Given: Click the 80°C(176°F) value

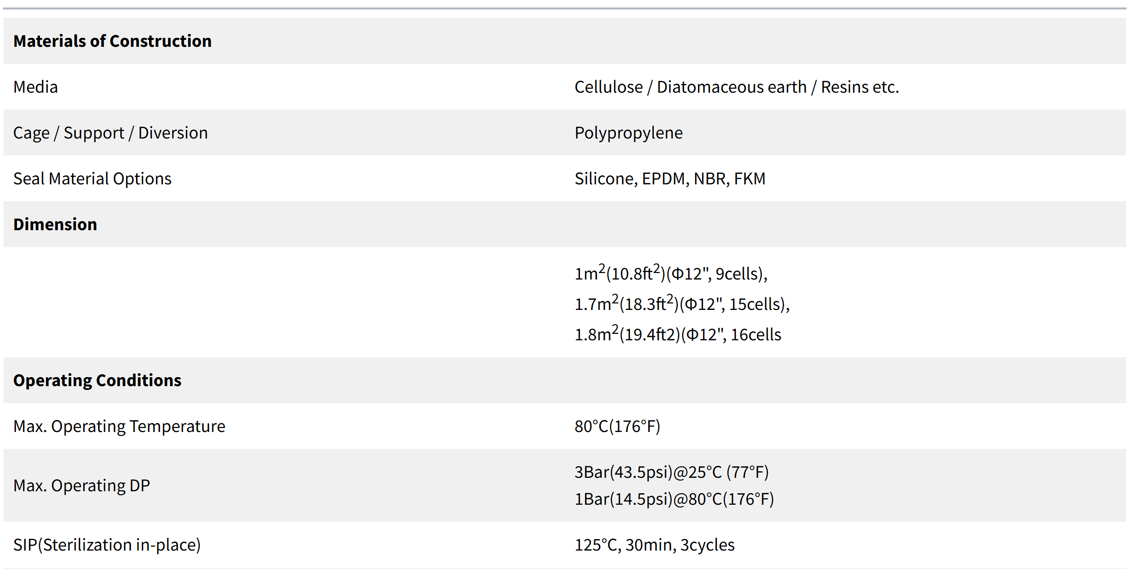Looking at the screenshot, I should (x=618, y=426).
